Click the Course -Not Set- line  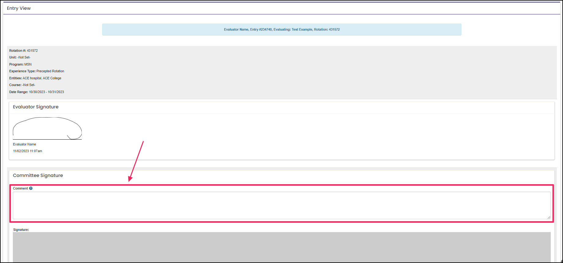(x=22, y=85)
